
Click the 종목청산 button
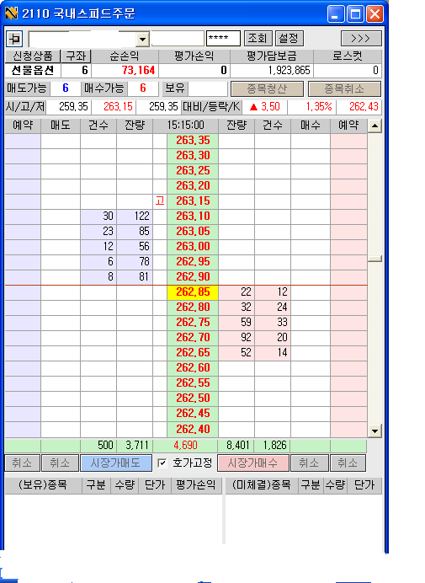click(x=267, y=88)
